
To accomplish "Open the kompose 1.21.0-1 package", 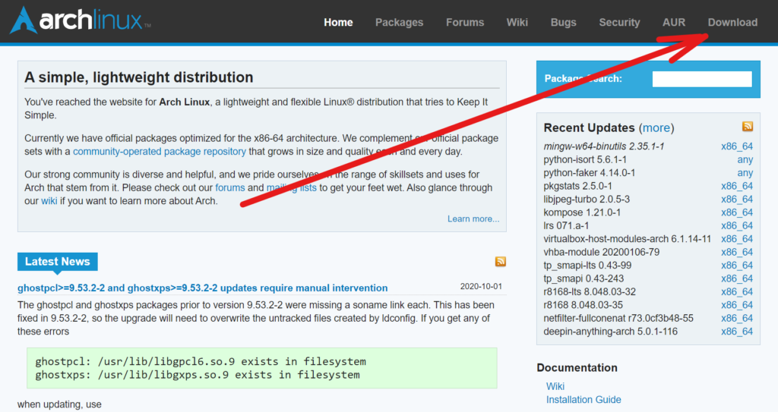I will click(x=582, y=212).
